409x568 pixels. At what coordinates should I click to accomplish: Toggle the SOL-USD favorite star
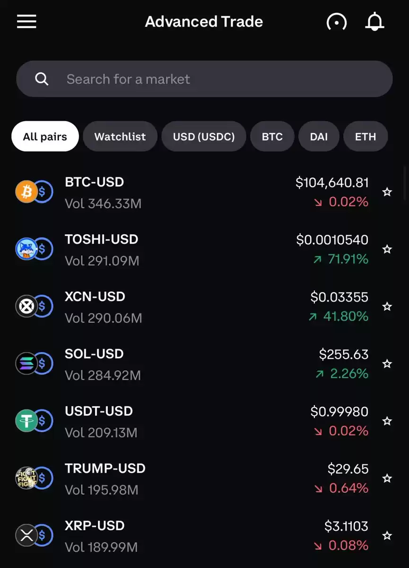(x=387, y=364)
